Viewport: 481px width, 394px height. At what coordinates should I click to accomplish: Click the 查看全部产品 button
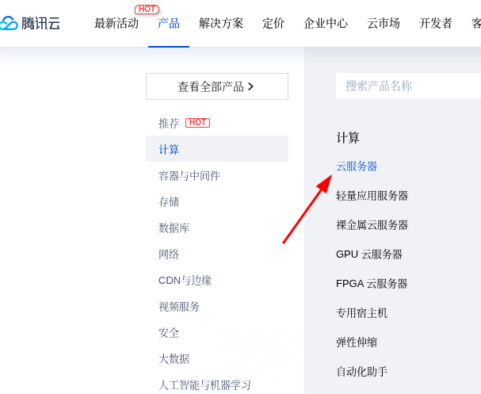[217, 86]
